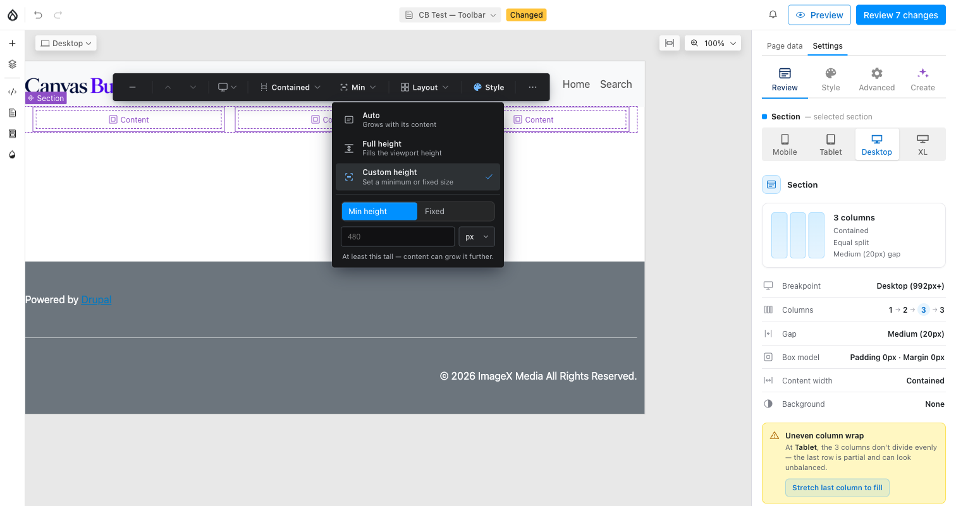Move section down with the down chevron
This screenshot has height=506, width=956.
[x=193, y=87]
